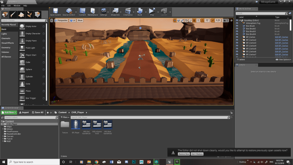Open the File menu

pyautogui.click(x=3, y=6)
